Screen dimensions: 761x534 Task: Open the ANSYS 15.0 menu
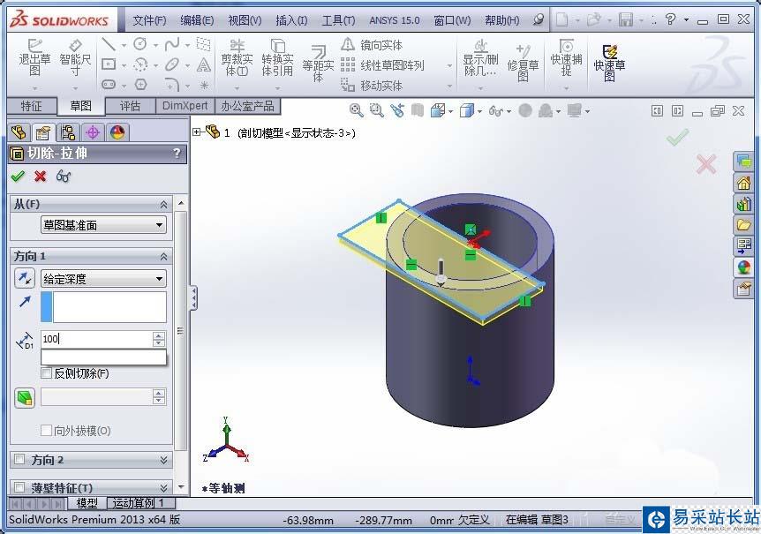[394, 20]
